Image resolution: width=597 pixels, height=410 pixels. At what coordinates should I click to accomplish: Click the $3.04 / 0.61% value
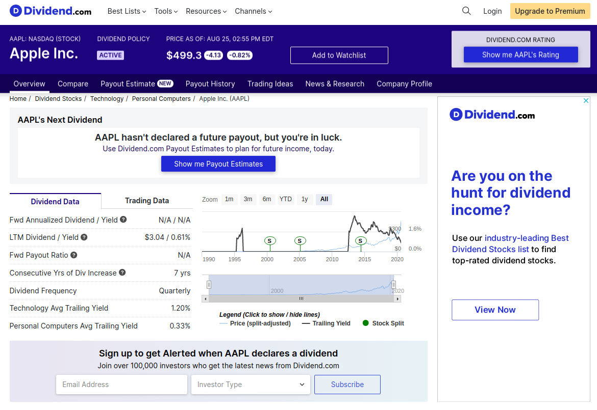(x=167, y=237)
